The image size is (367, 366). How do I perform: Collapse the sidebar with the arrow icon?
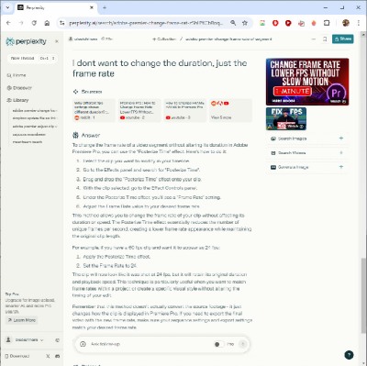point(57,41)
